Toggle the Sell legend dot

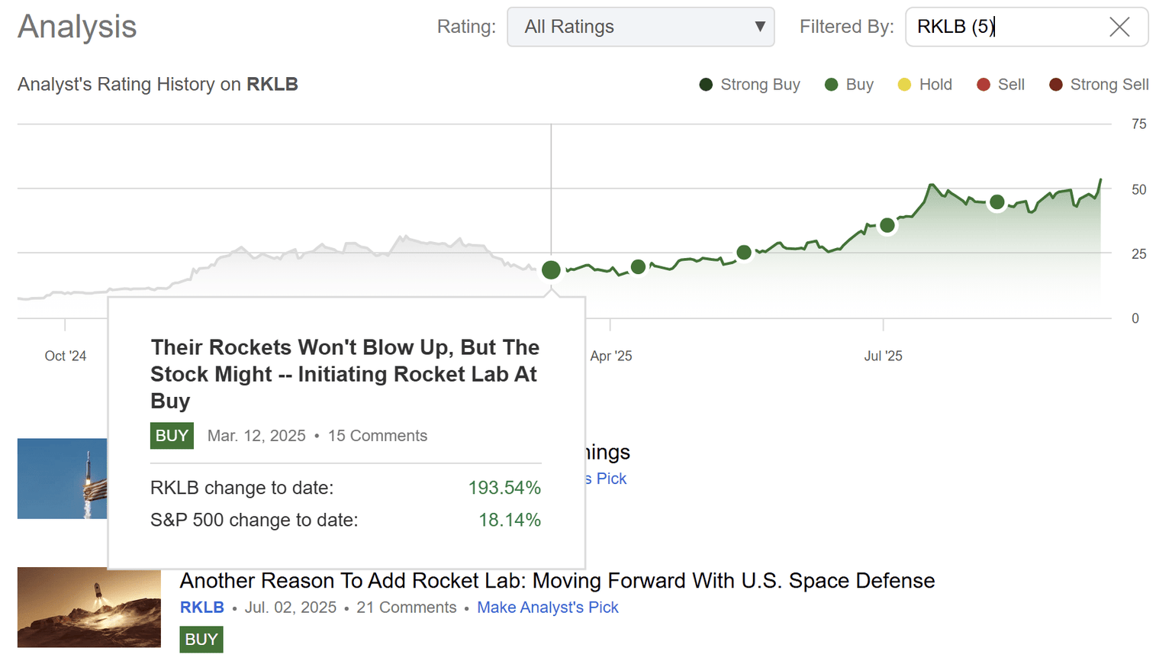(984, 85)
